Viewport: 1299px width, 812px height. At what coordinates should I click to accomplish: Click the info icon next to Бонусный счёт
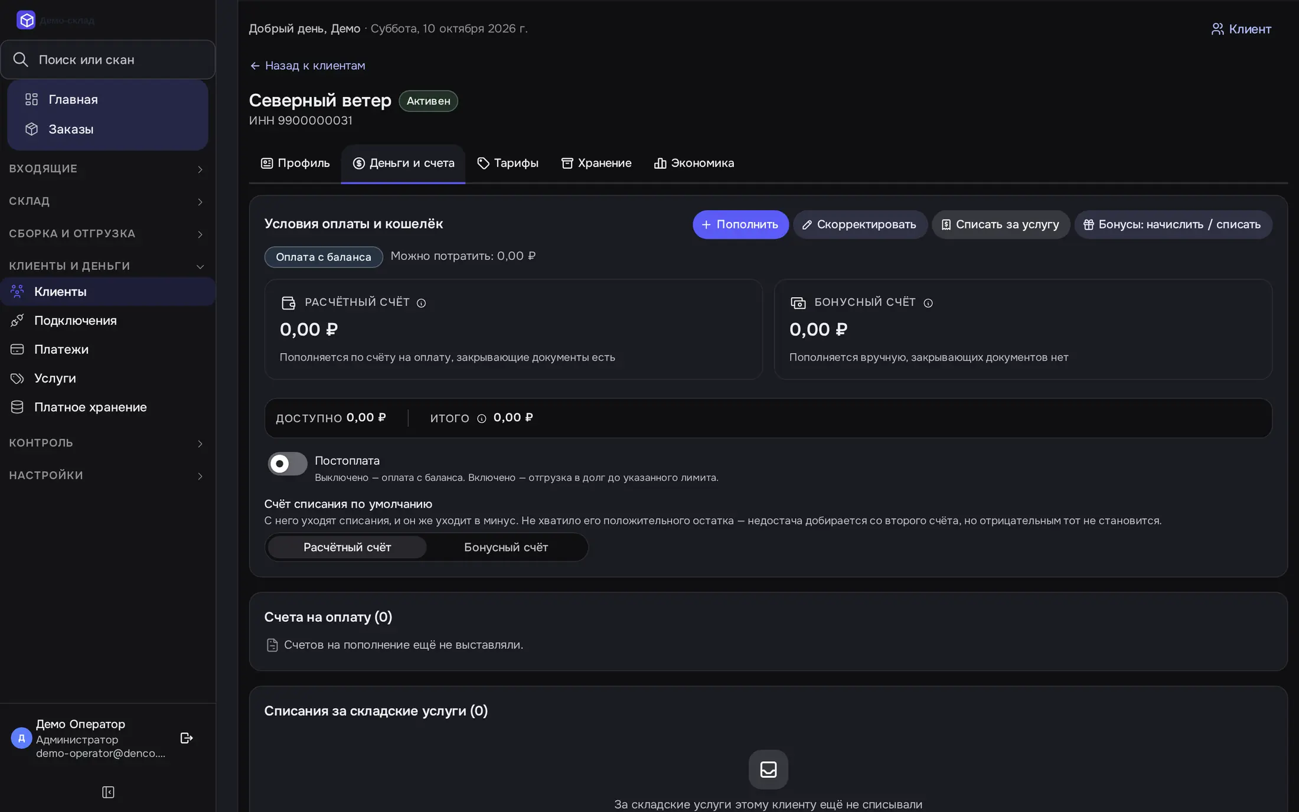pos(928,303)
